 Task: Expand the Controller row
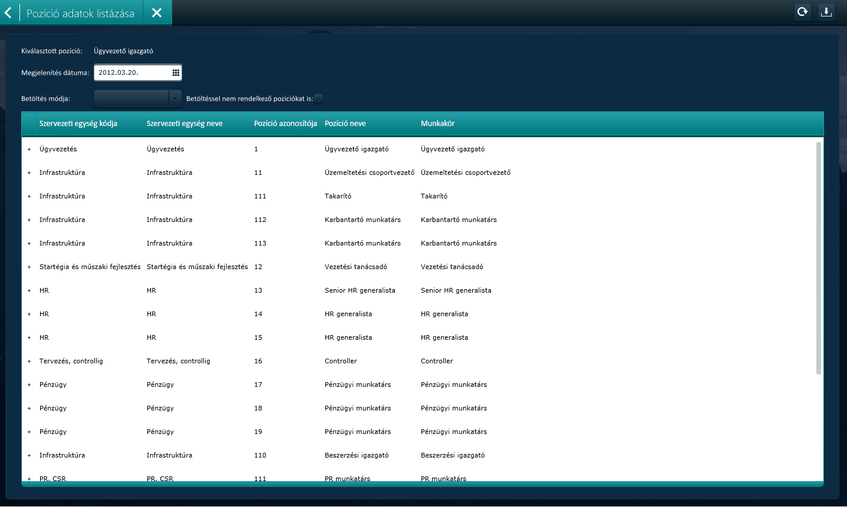tap(29, 362)
